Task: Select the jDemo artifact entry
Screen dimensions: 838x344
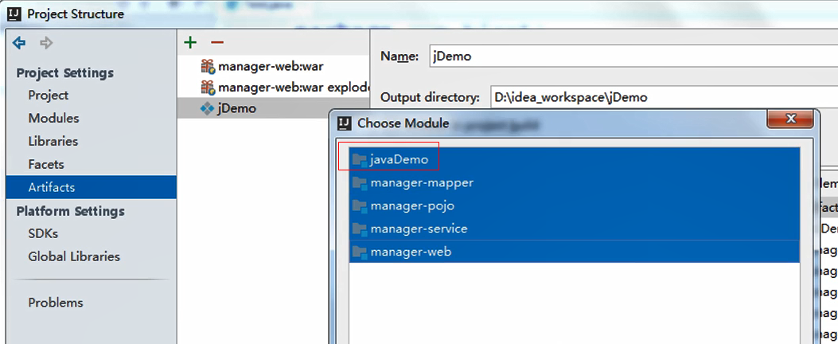Action: 236,108
